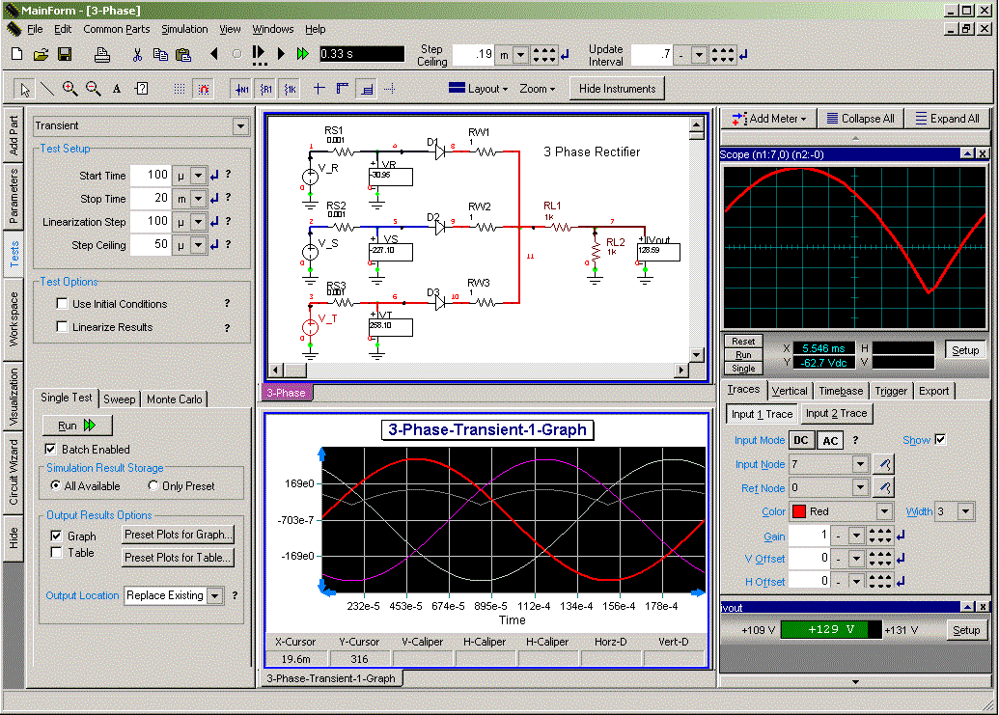Click the green fast-forward run simulation icon

point(303,54)
